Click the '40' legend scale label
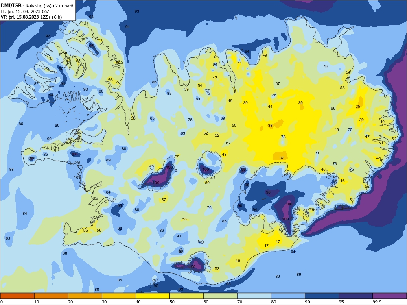This screenshot has width=407, height=305. 138,302
